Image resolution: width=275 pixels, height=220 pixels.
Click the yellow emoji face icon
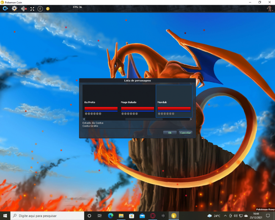(48, 8)
